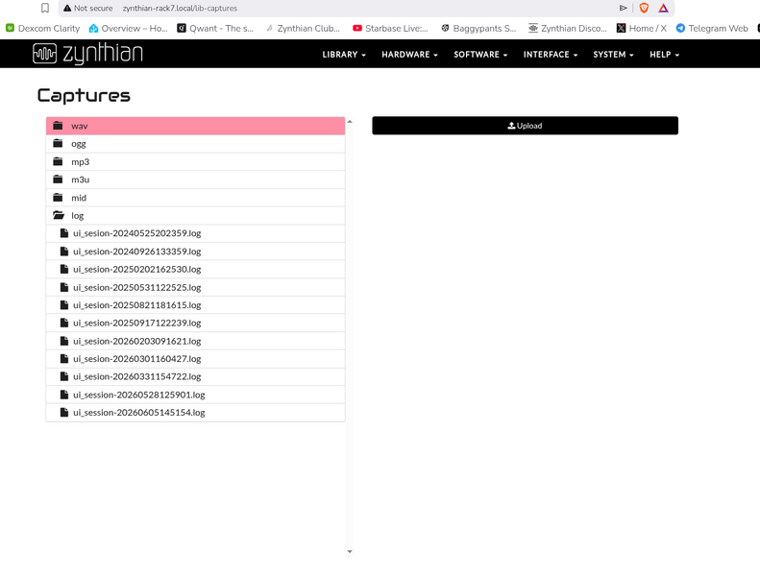The image size is (760, 576).
Task: Click the Brave rewards triangle icon
Action: (x=663, y=8)
